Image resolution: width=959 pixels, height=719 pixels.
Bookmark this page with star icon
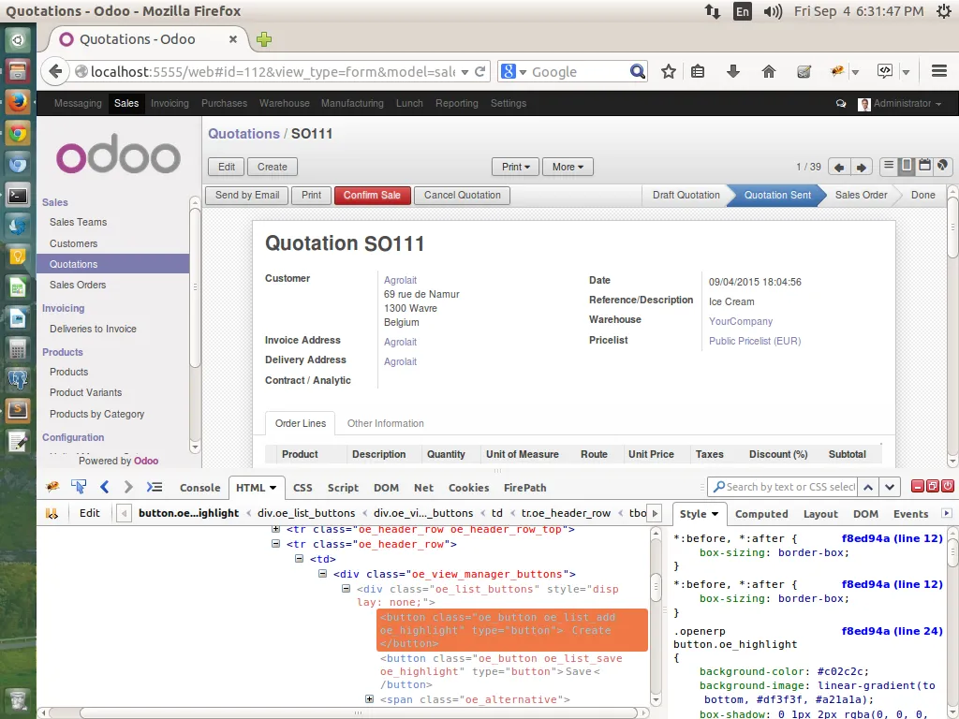point(668,71)
